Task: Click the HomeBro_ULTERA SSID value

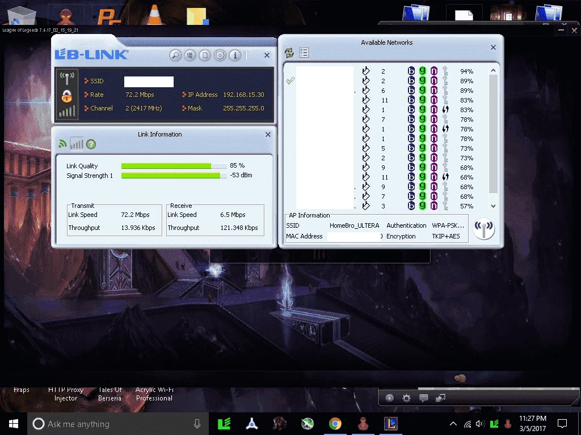Action: 354,225
